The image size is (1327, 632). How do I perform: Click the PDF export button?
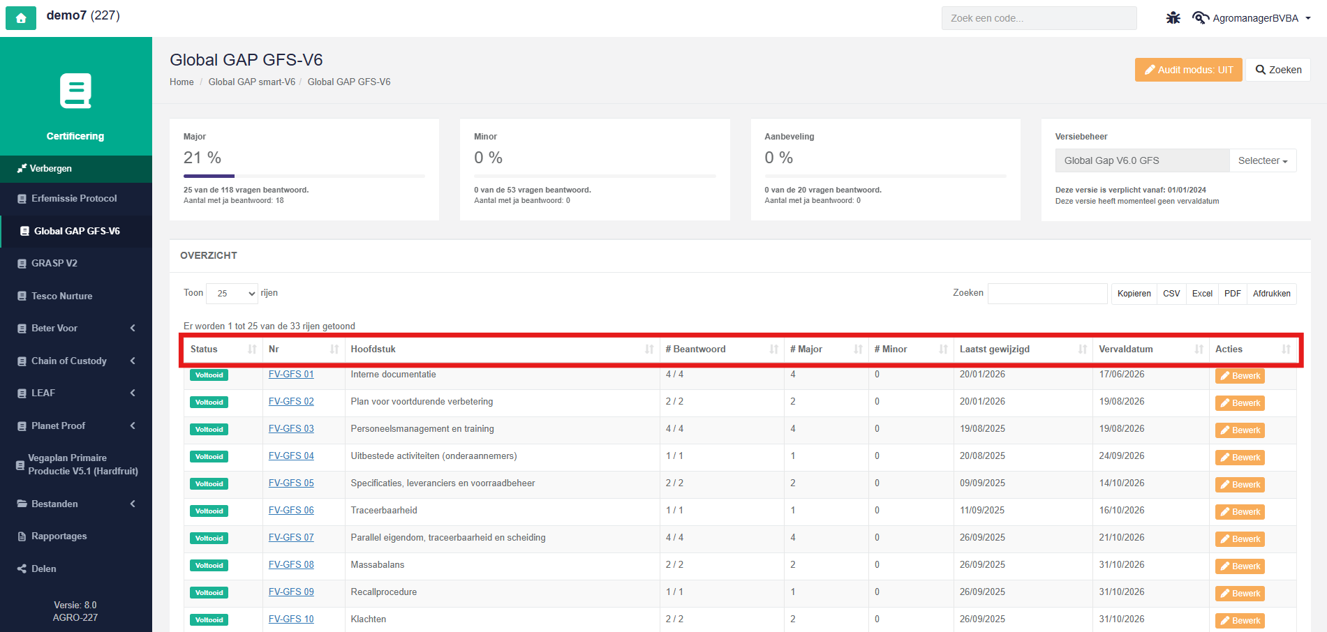tap(1233, 294)
